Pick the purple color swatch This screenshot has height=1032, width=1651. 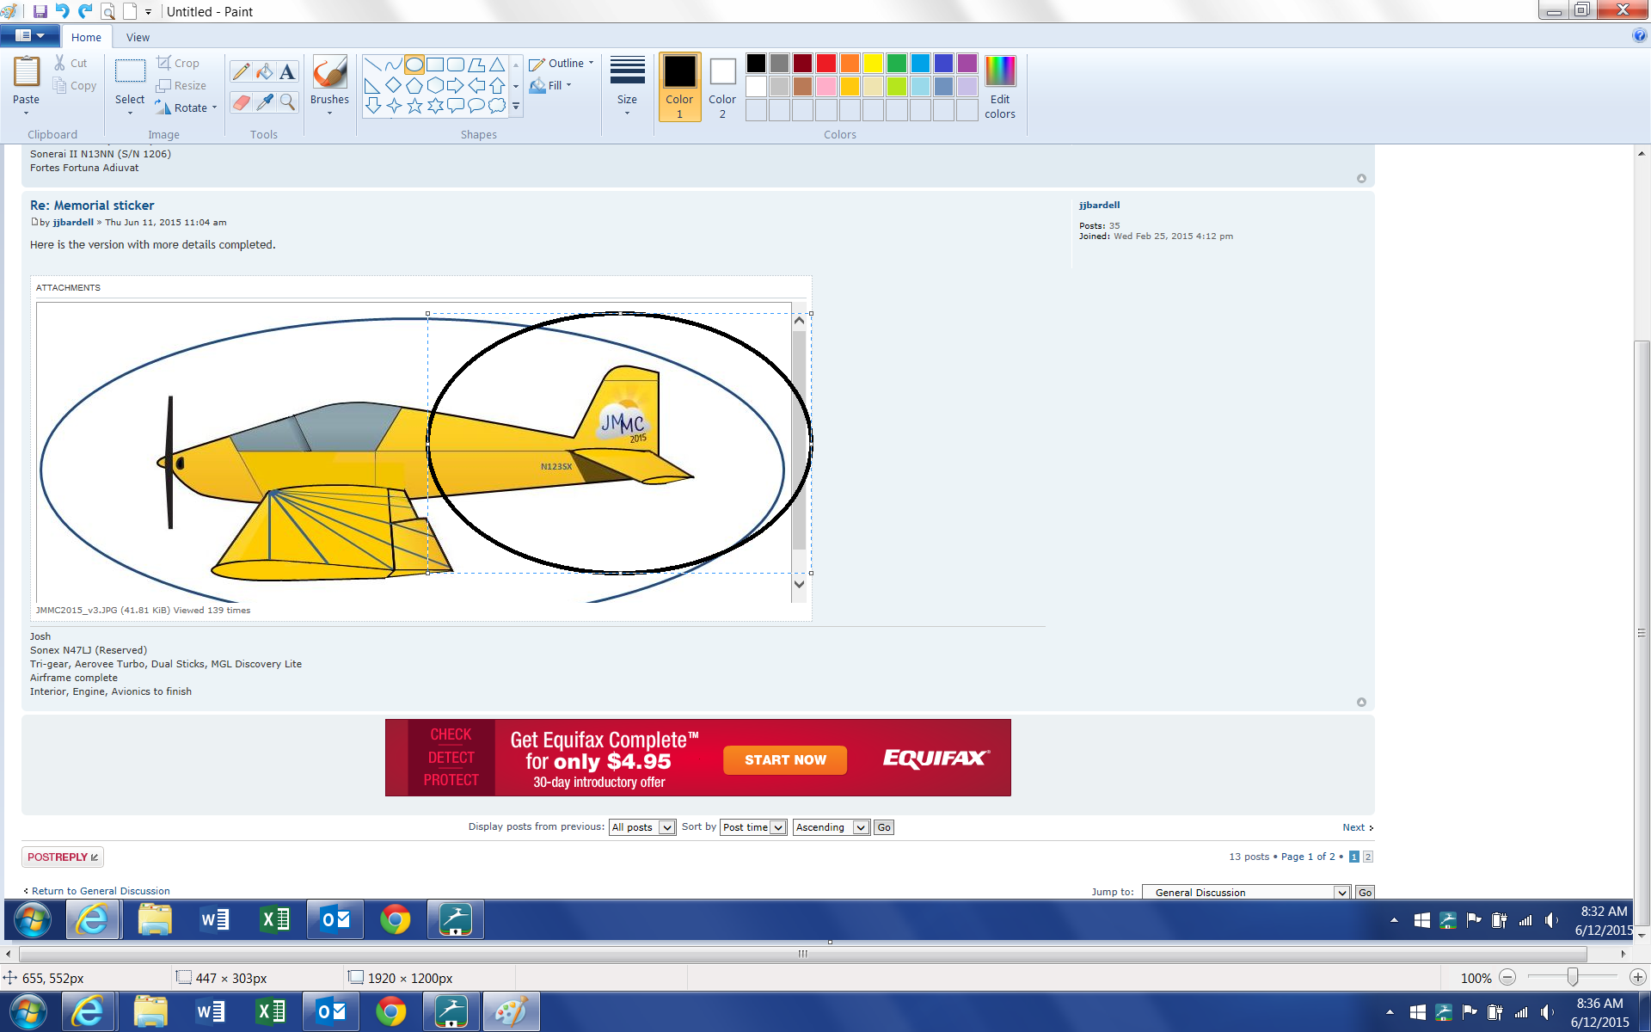tap(967, 63)
